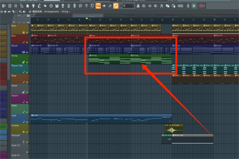This screenshot has width=239, height=159.
Task: Click the plugin picker plug icon
Action: 33,6
